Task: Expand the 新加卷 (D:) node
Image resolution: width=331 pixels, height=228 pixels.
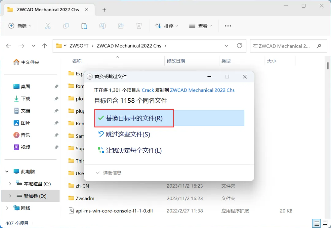Action: (x=10, y=196)
